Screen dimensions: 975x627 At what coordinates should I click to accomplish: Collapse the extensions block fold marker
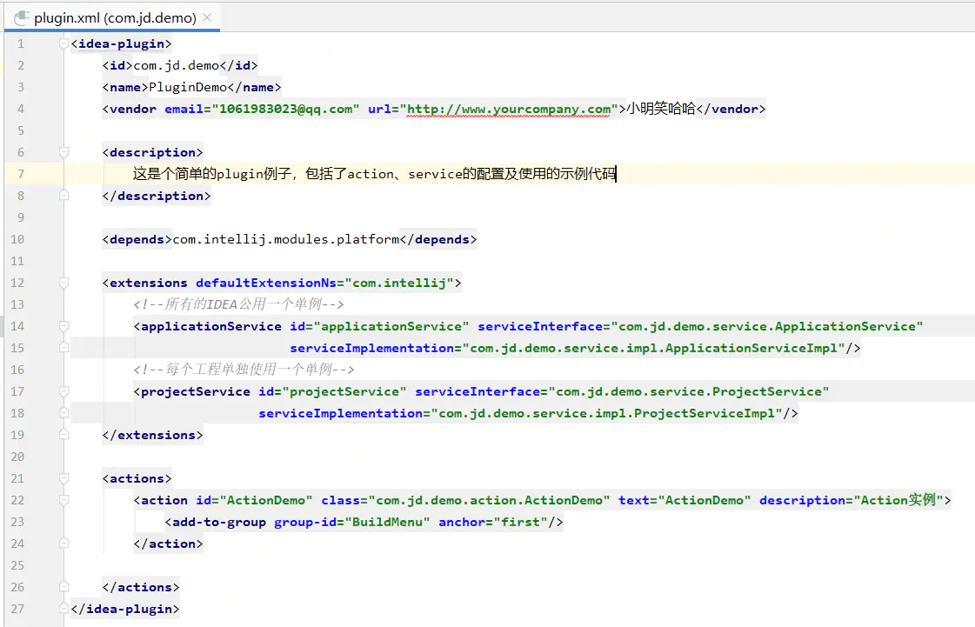[63, 283]
